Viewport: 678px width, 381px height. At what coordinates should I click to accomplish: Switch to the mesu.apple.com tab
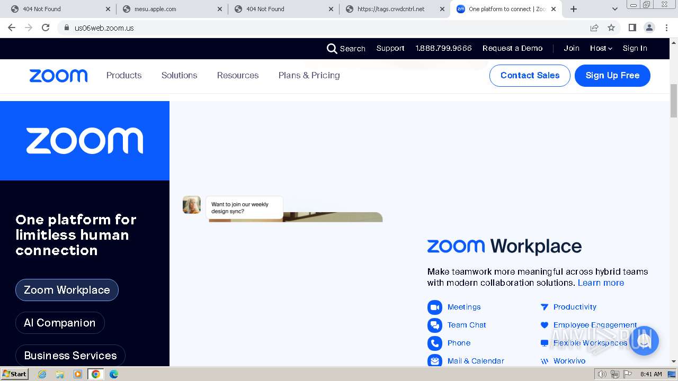coord(172,9)
